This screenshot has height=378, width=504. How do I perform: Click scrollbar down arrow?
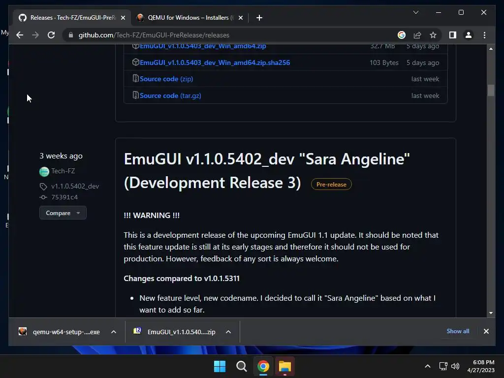tap(491, 313)
